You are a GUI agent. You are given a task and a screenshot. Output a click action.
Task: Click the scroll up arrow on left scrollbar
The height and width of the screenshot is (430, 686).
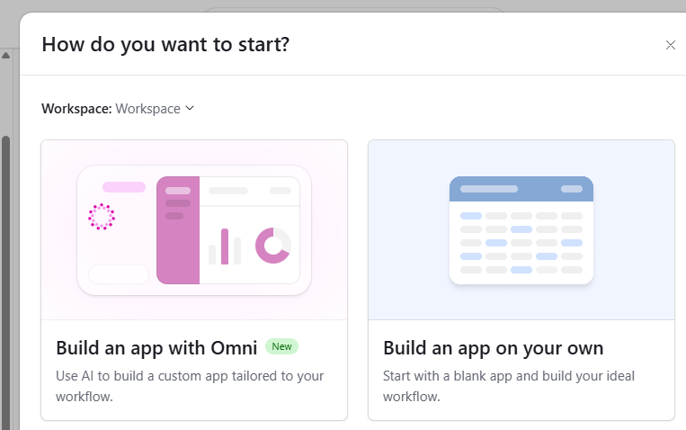coord(5,55)
